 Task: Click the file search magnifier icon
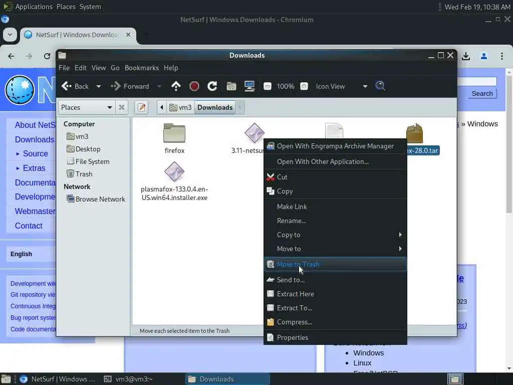pyautogui.click(x=380, y=86)
